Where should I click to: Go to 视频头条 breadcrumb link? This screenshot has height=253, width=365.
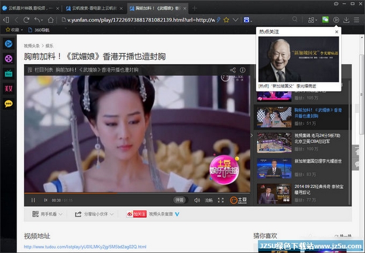pyautogui.click(x=32, y=46)
